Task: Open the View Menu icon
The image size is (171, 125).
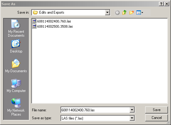Action: click(139, 13)
